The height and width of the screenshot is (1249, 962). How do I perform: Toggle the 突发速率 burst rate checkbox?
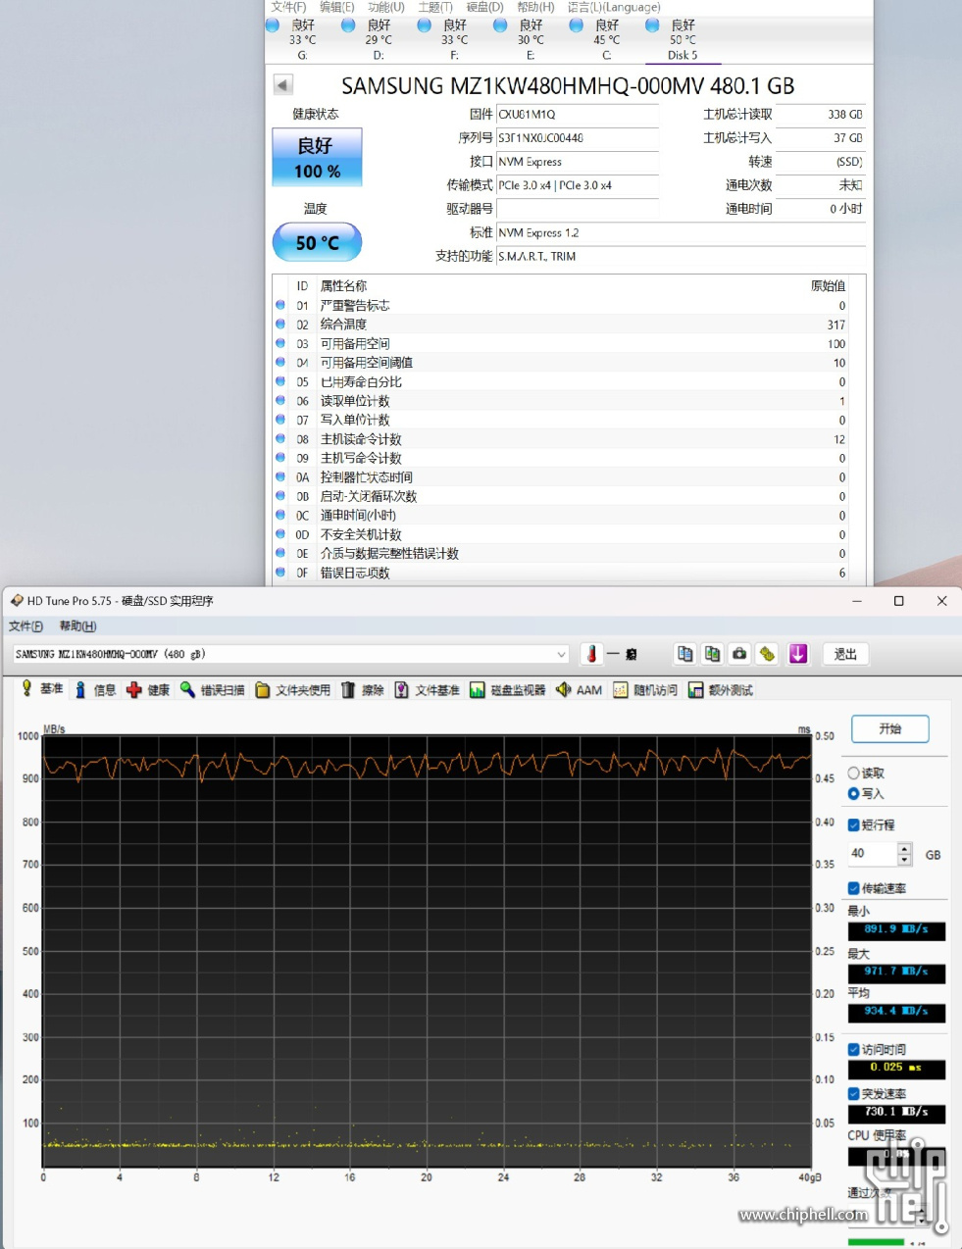853,1094
